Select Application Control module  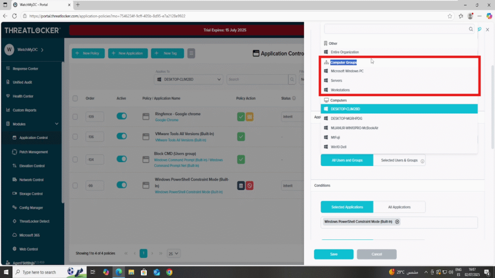(33, 138)
